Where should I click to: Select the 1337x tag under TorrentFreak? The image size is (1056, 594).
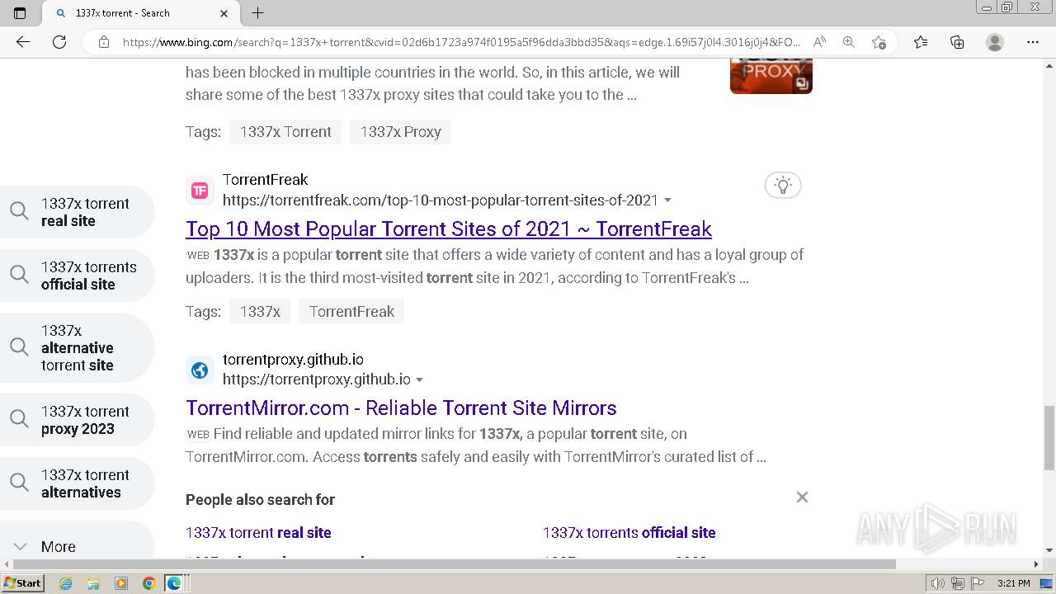tap(260, 312)
